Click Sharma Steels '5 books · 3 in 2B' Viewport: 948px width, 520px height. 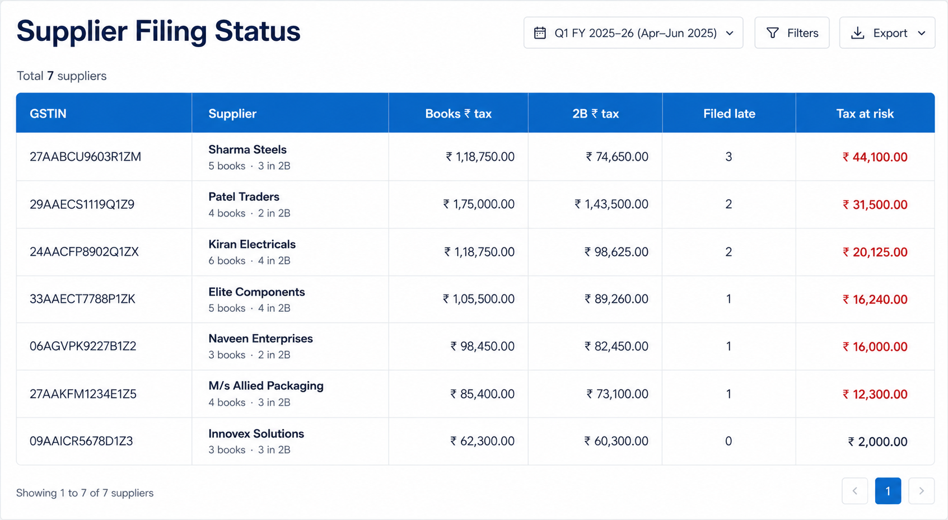pyautogui.click(x=249, y=166)
